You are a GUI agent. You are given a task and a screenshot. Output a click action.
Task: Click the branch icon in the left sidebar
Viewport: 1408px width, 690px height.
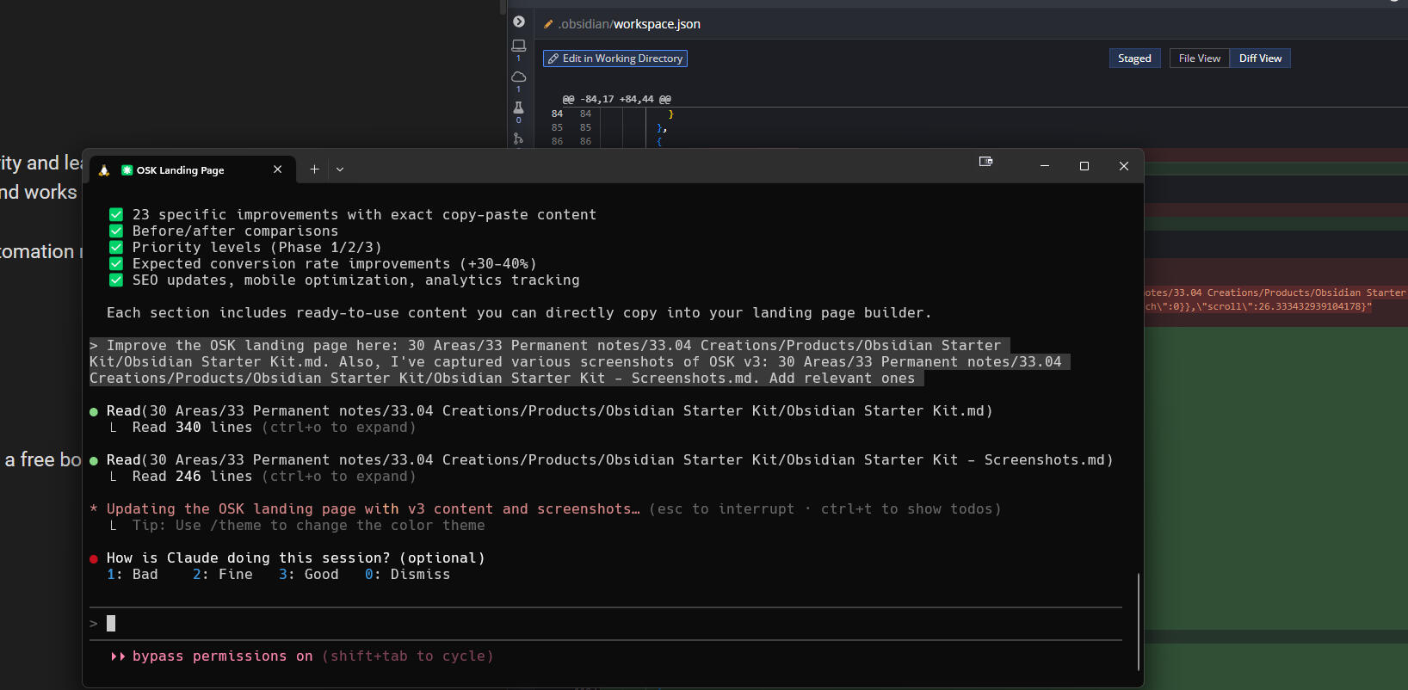pos(518,139)
